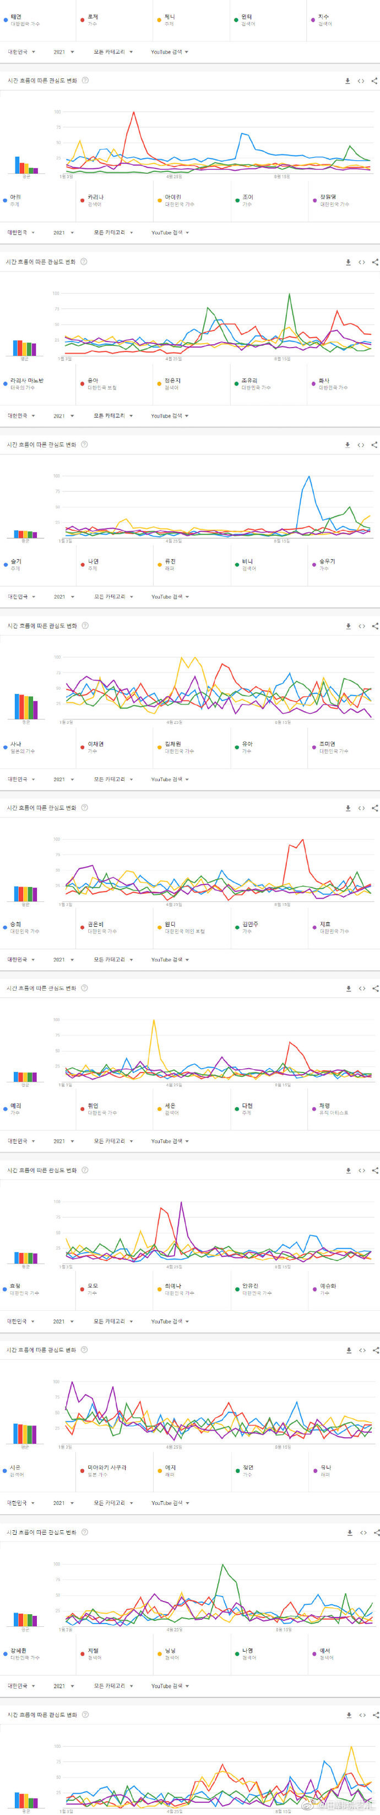Download CSV of chart below 아린 comparison
The height and width of the screenshot is (1815, 380).
click(x=348, y=262)
